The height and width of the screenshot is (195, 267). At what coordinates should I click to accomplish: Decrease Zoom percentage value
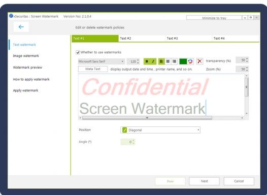tap(247, 71)
